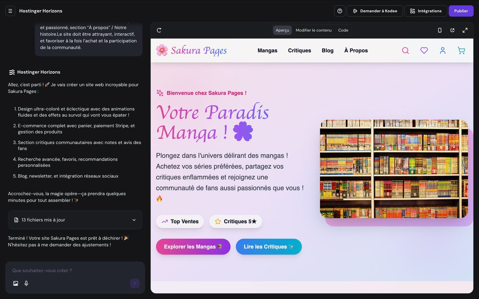This screenshot has height=299, width=479.
Task: Attach an image to the prompt
Action: pyautogui.click(x=16, y=283)
